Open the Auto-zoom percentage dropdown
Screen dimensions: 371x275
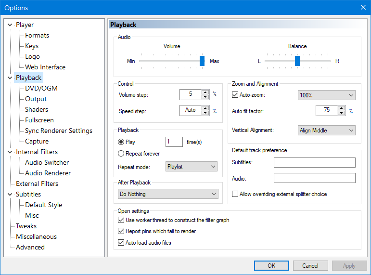tap(327, 95)
